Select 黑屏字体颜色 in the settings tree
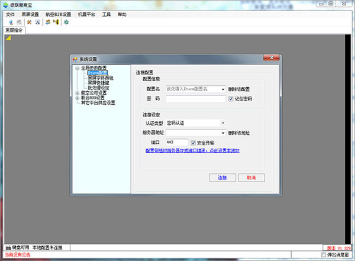The image size is (355, 261). click(x=101, y=78)
